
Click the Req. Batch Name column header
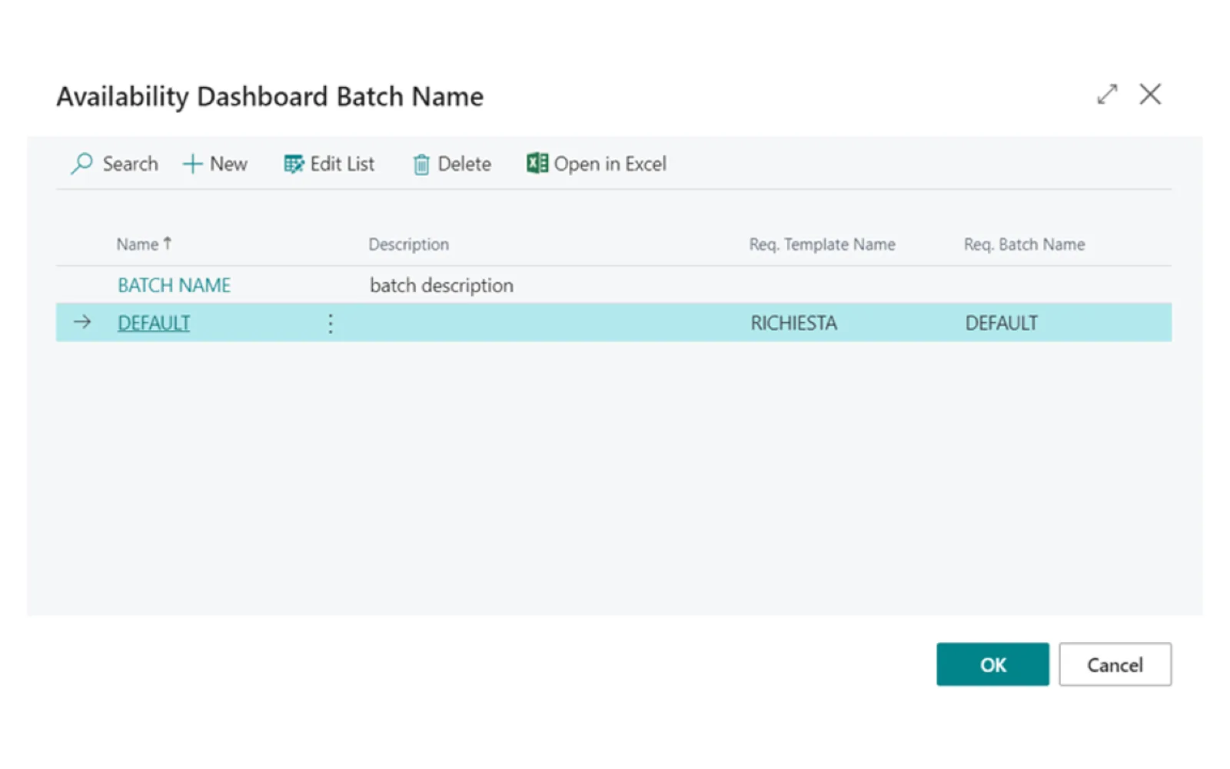coord(1024,245)
